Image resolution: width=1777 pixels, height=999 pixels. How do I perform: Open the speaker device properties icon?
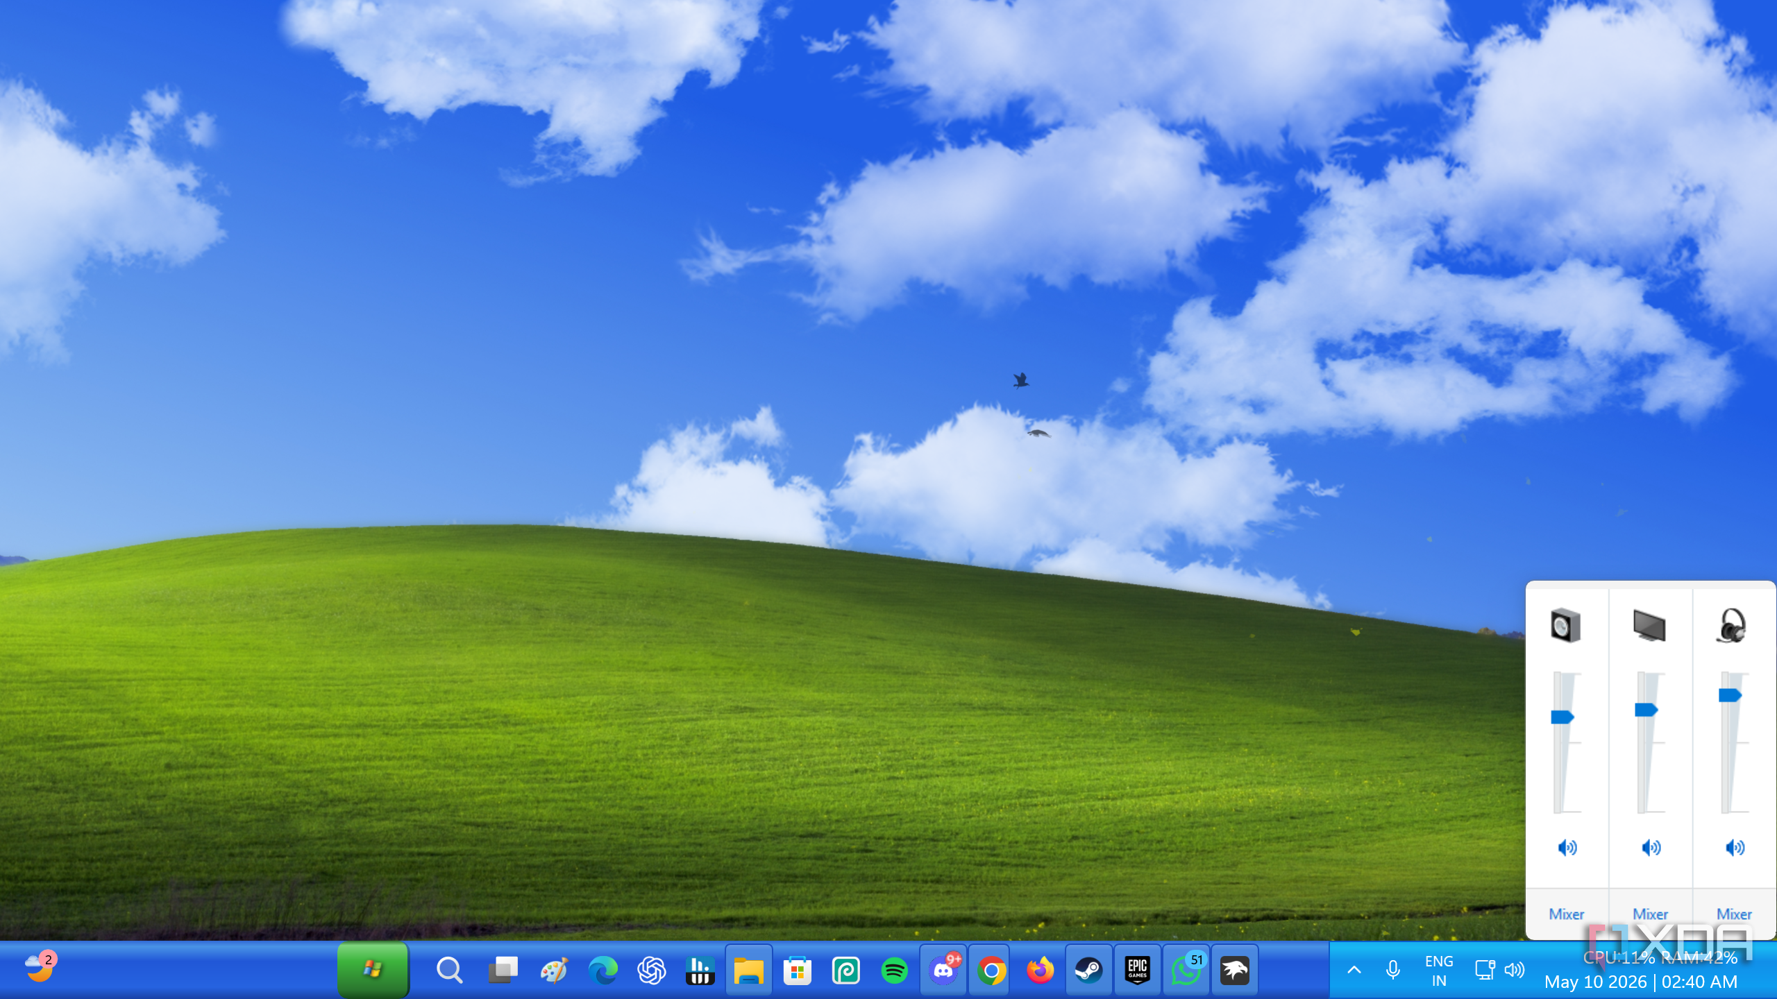pyautogui.click(x=1566, y=625)
